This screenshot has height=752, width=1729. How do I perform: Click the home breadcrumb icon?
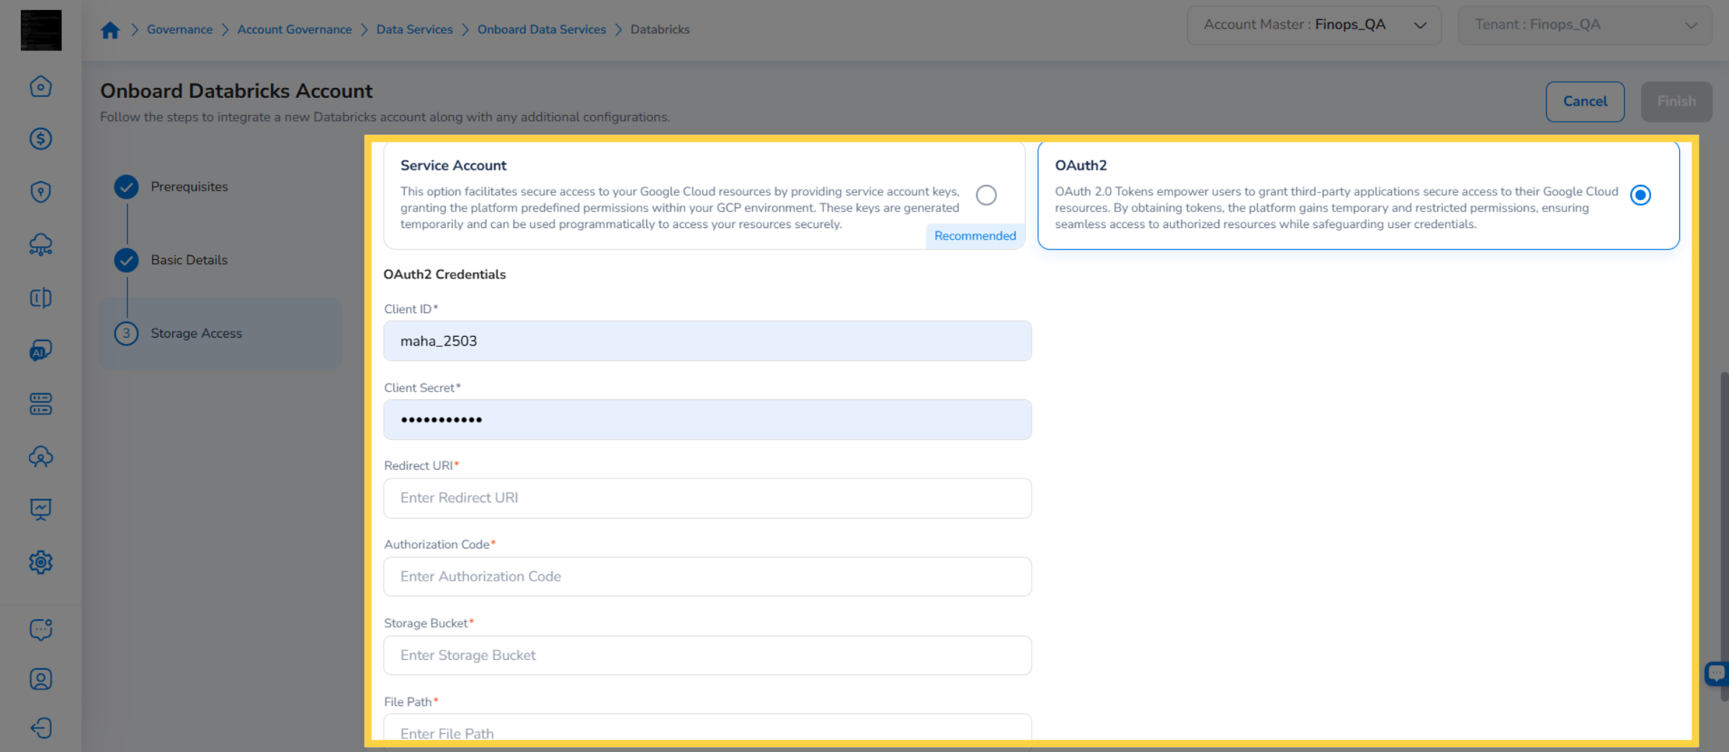coord(110,30)
